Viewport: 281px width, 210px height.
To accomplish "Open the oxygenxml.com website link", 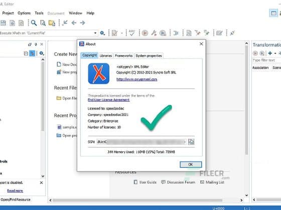I will point(136,79).
